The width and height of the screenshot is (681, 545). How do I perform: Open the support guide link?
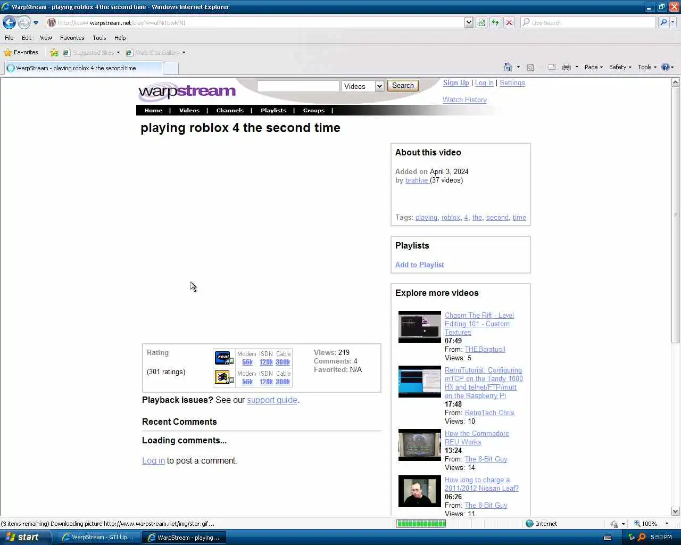point(272,400)
